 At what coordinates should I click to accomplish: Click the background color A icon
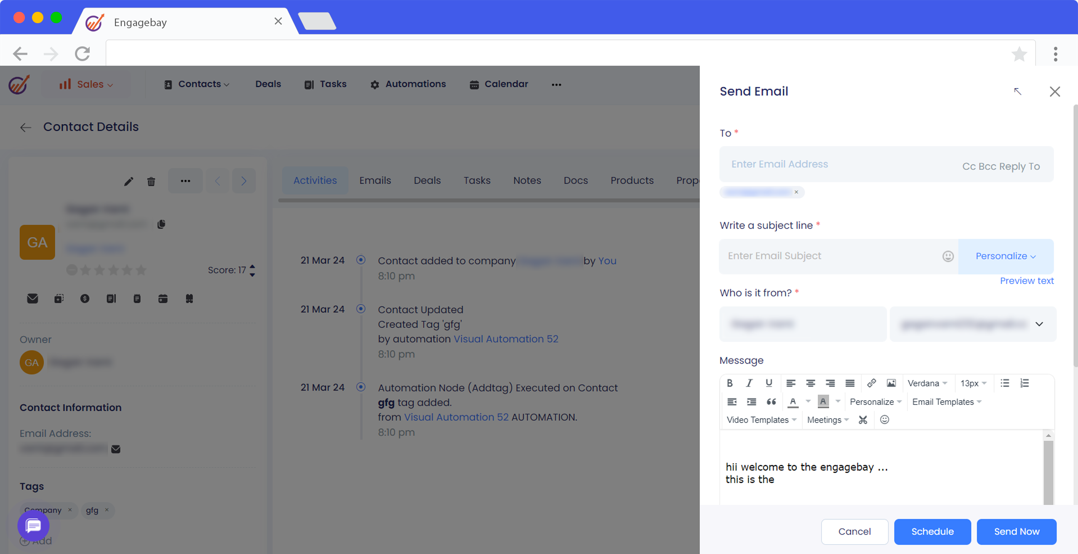pos(823,402)
